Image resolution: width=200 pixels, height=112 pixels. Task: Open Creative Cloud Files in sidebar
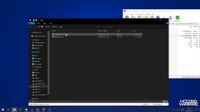point(39,36)
